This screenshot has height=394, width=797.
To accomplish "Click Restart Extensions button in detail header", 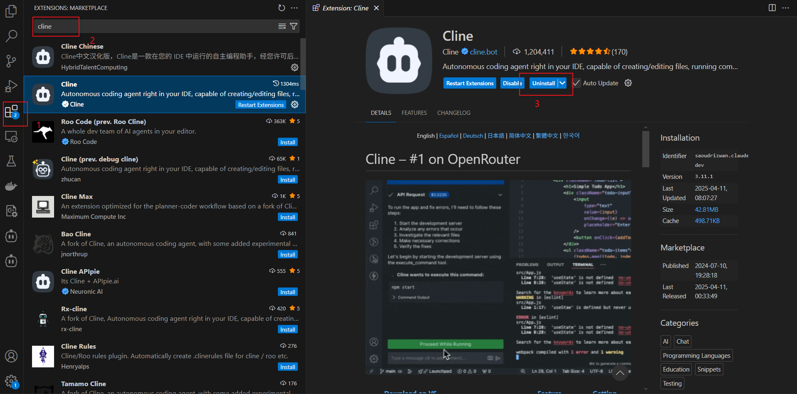I will (470, 83).
